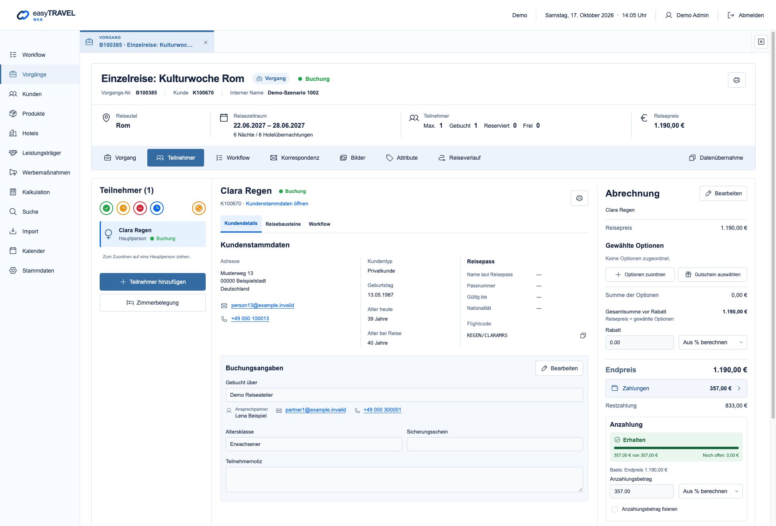Open Anzahlung 'Aus % berechnen' dropdown

tap(710, 491)
